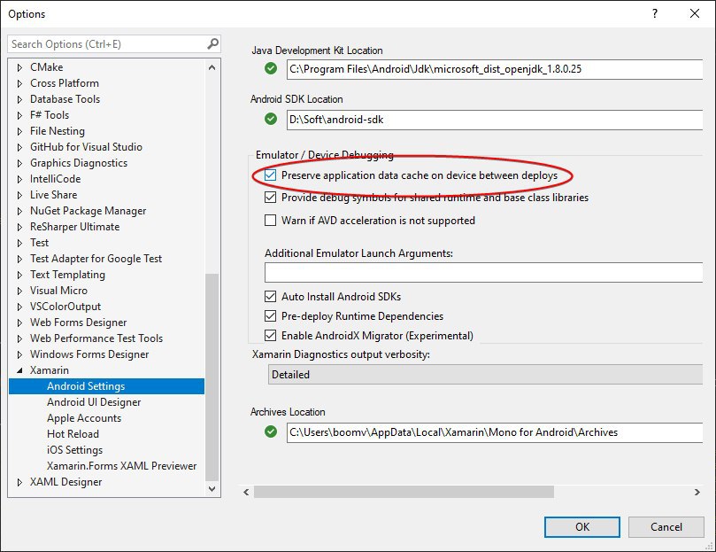Expand the Cross Platform node
Viewport: 716px width, 552px height.
pos(19,83)
